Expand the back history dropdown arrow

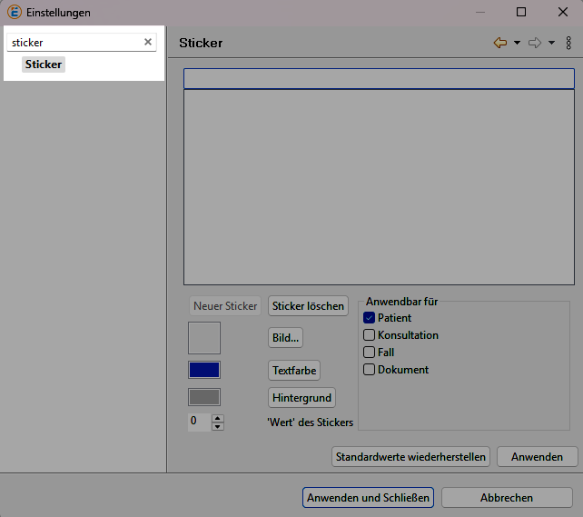517,43
